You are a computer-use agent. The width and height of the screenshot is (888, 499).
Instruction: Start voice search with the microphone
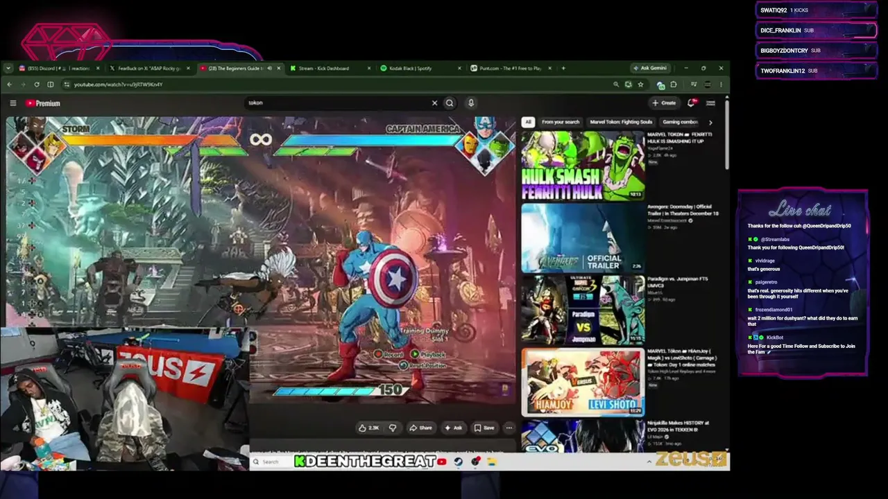(470, 103)
